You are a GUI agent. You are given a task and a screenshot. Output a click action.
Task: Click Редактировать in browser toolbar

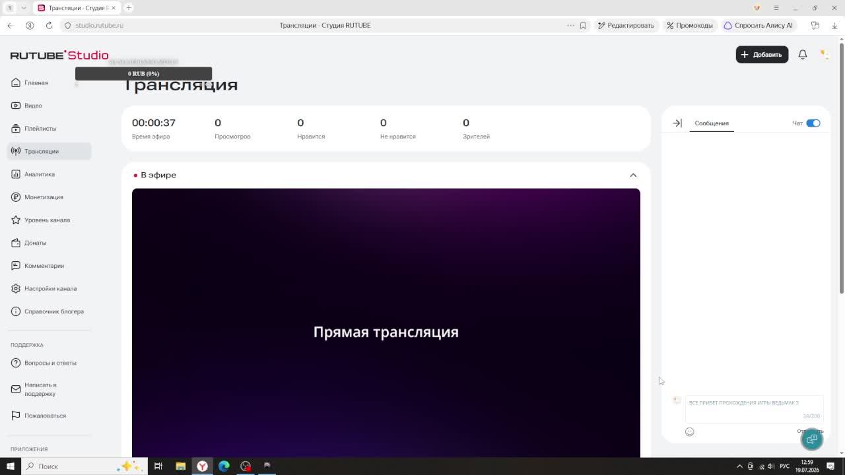coord(626,25)
